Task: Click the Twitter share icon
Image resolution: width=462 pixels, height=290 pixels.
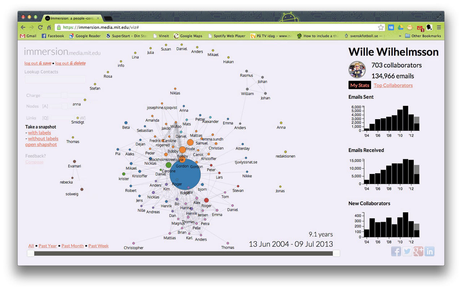Action: 407,251
